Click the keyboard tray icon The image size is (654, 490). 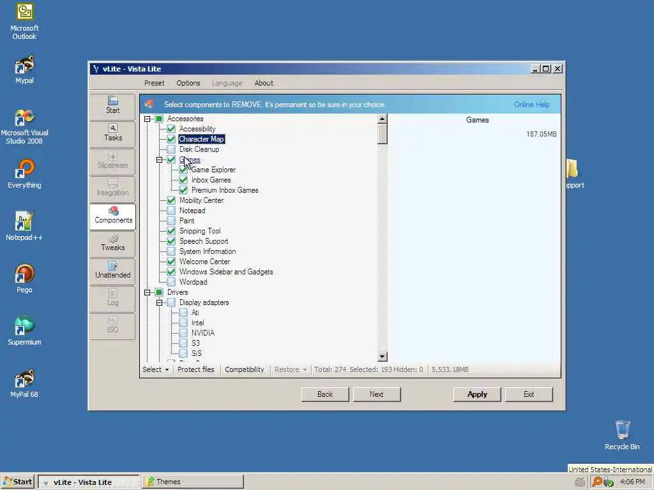[579, 482]
